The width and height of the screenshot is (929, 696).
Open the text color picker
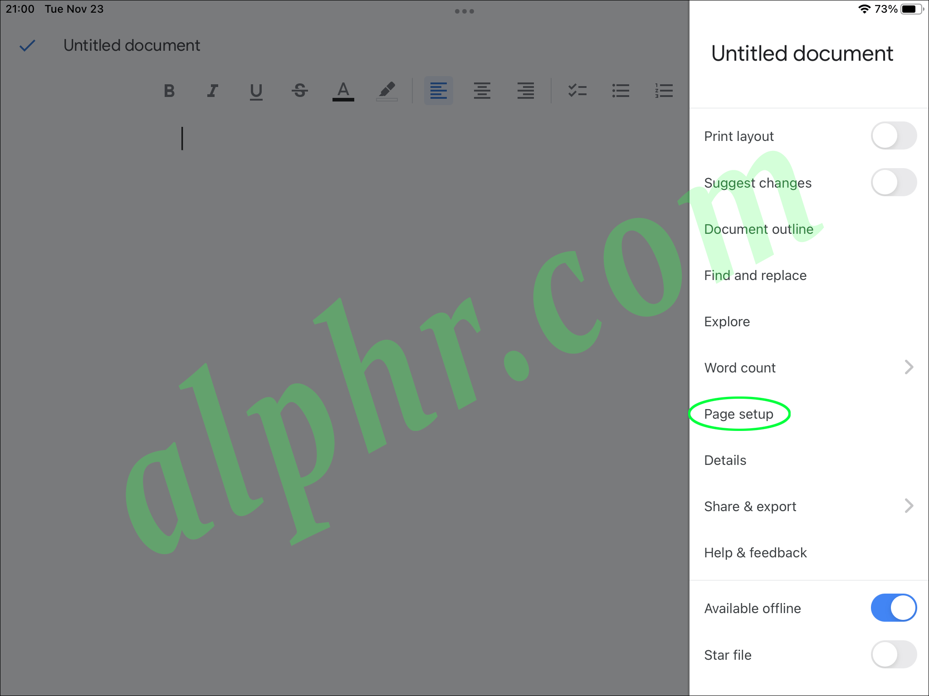pyautogui.click(x=343, y=91)
